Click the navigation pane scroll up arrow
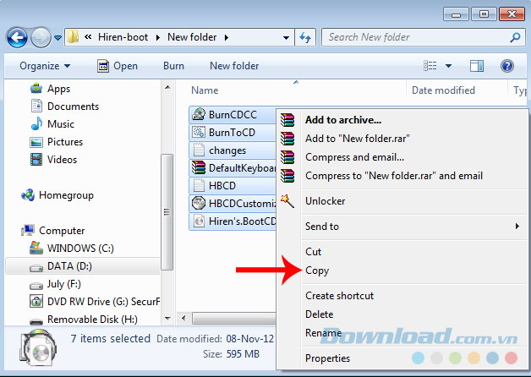The width and height of the screenshot is (531, 377). pyautogui.click(x=167, y=87)
